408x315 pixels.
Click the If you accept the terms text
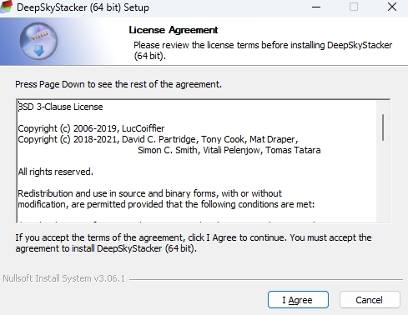(194, 243)
